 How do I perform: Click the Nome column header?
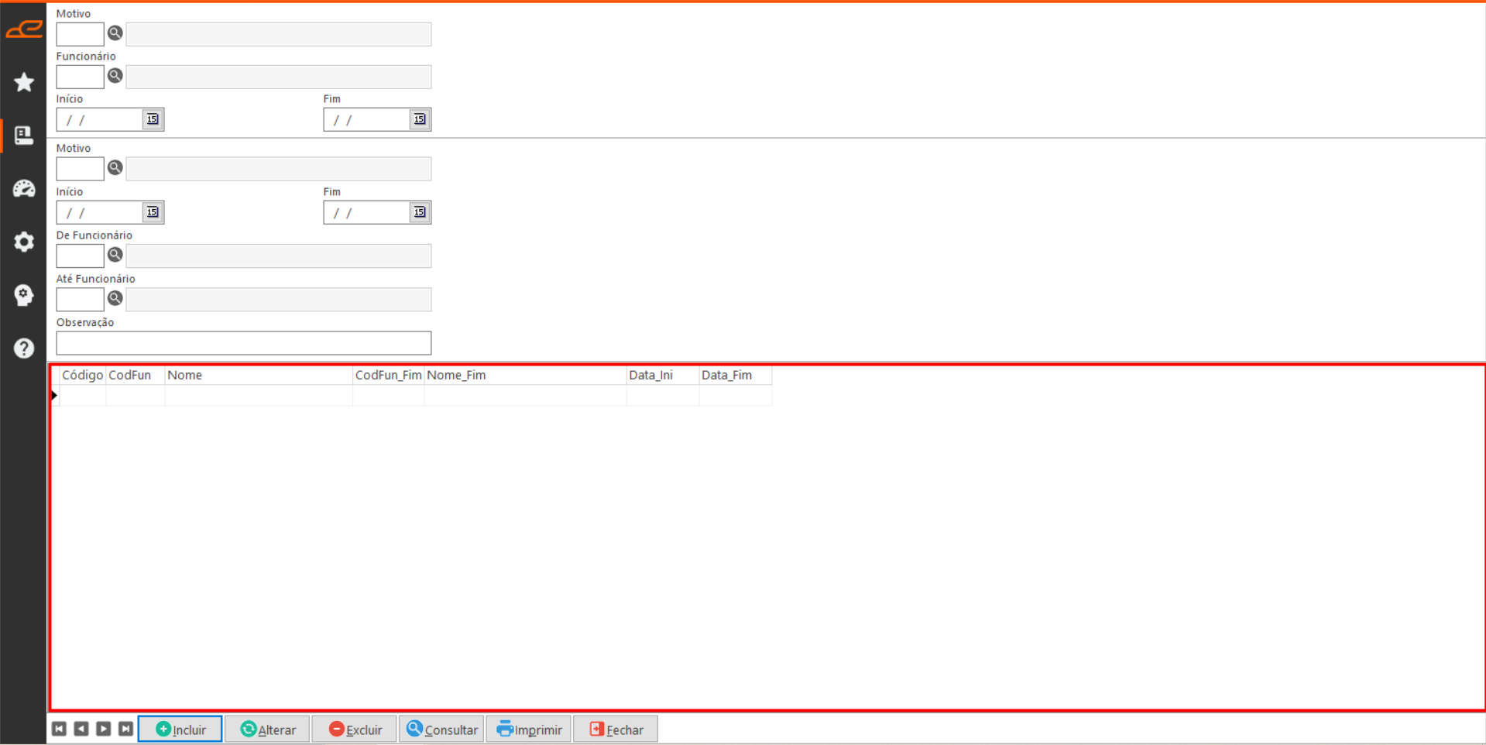pyautogui.click(x=258, y=376)
